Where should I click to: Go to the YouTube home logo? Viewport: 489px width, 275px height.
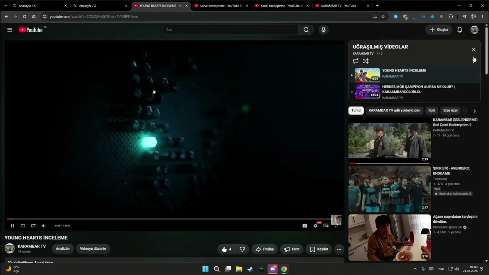[31, 30]
